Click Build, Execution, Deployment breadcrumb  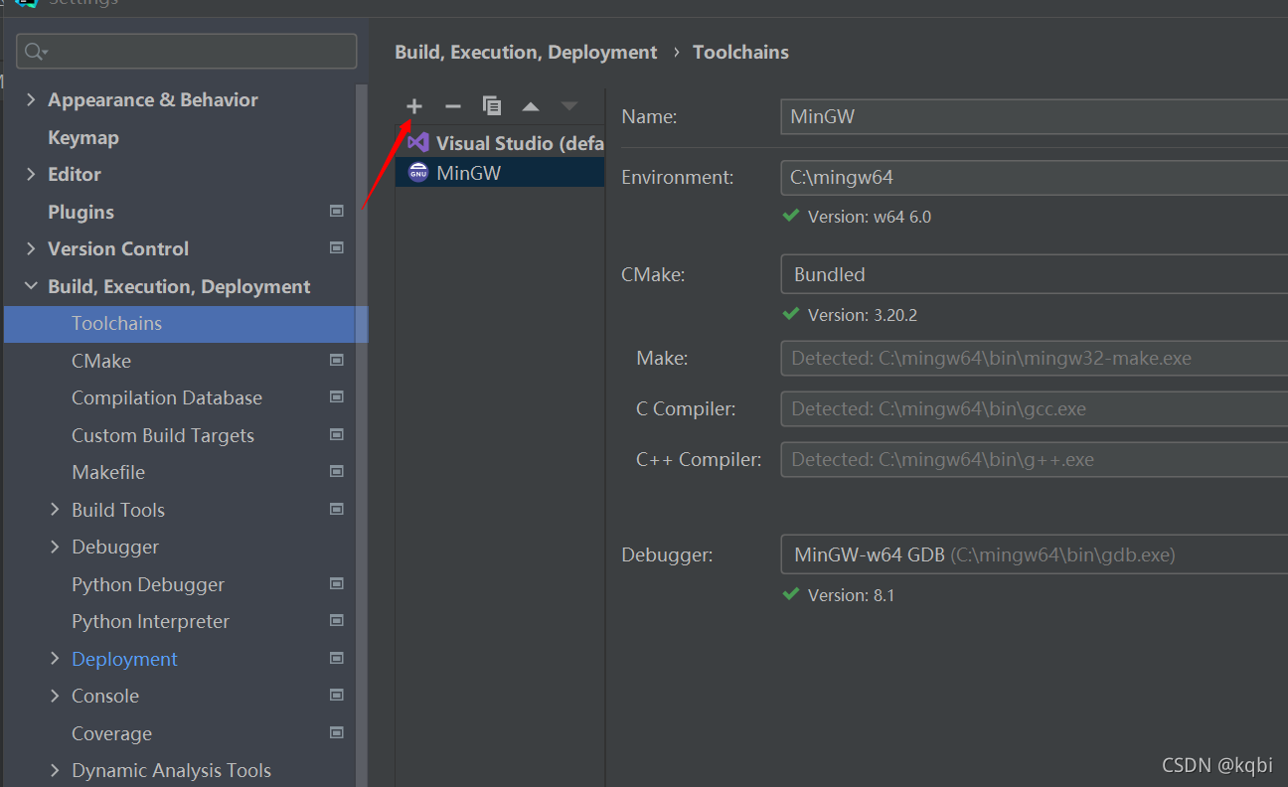coord(526,52)
